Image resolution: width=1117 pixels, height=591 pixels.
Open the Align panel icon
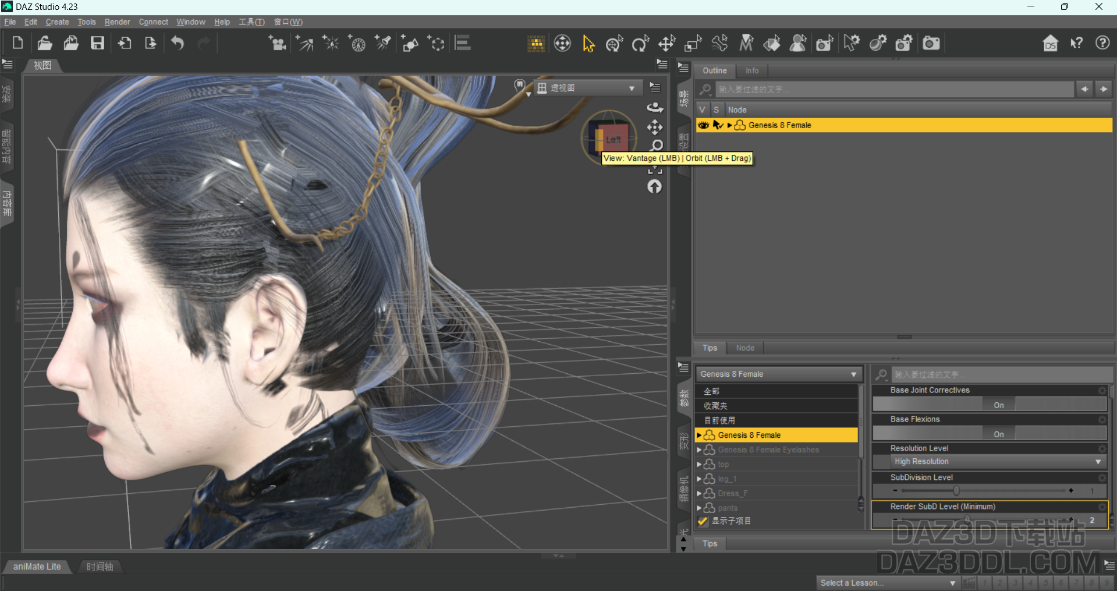pos(463,43)
